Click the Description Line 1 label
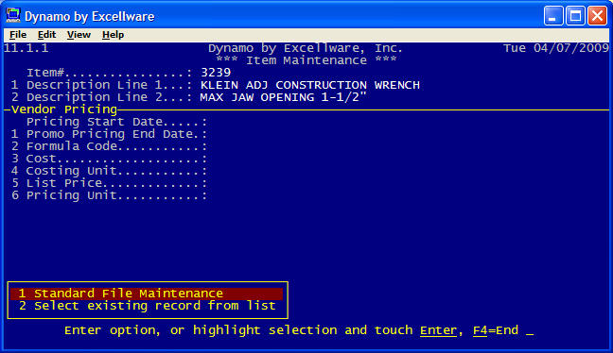This screenshot has height=353, width=613. coord(109,85)
